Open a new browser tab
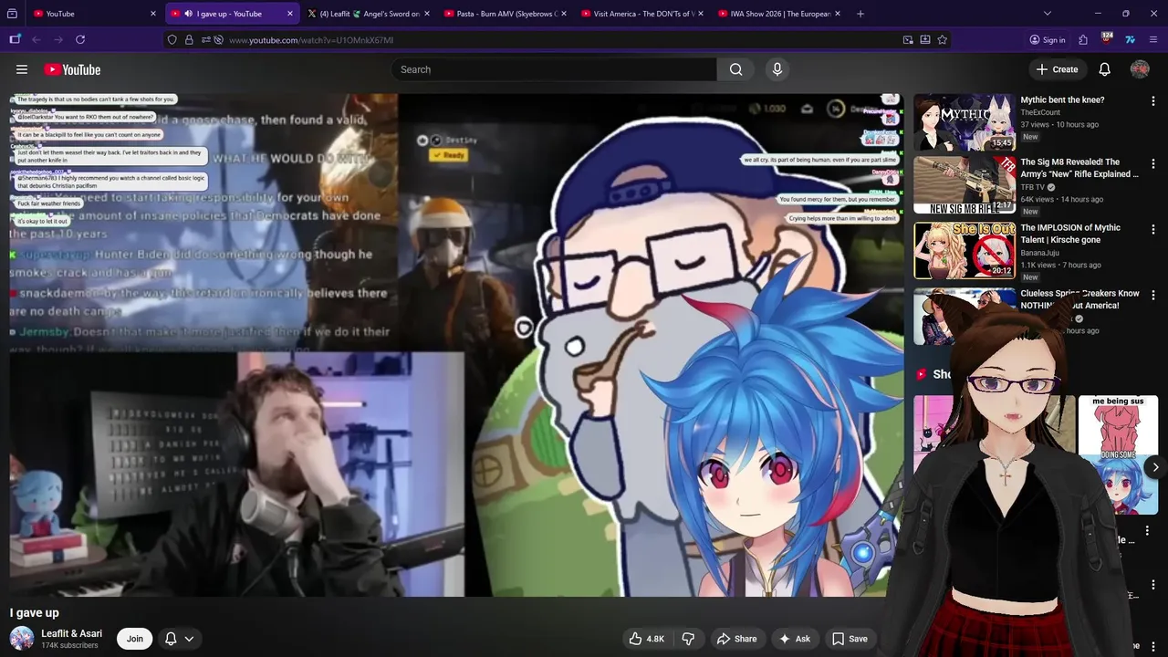 click(860, 14)
